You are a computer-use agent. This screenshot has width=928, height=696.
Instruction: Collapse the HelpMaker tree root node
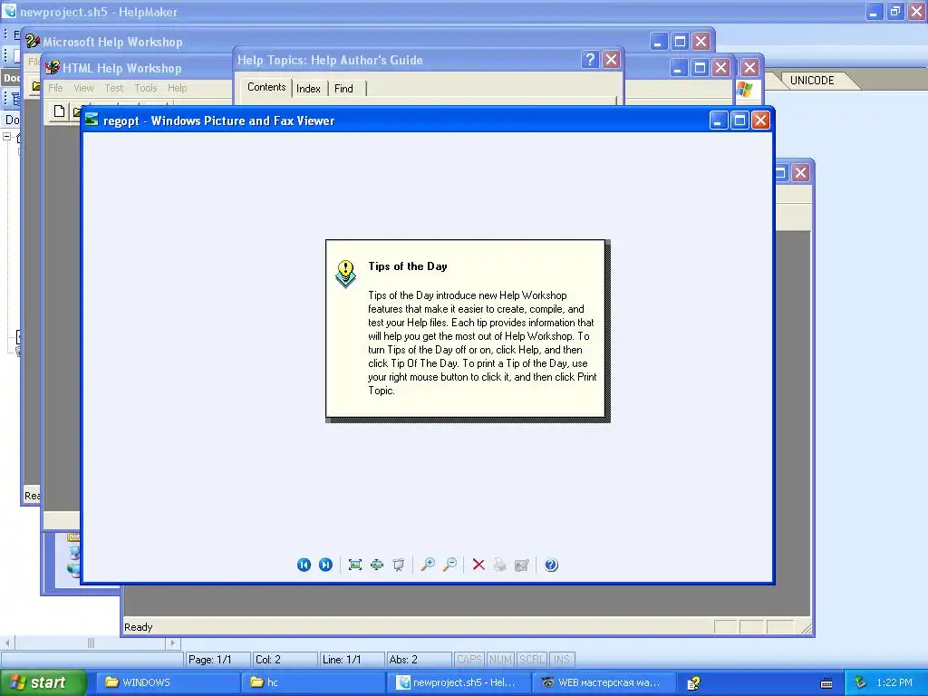point(7,137)
